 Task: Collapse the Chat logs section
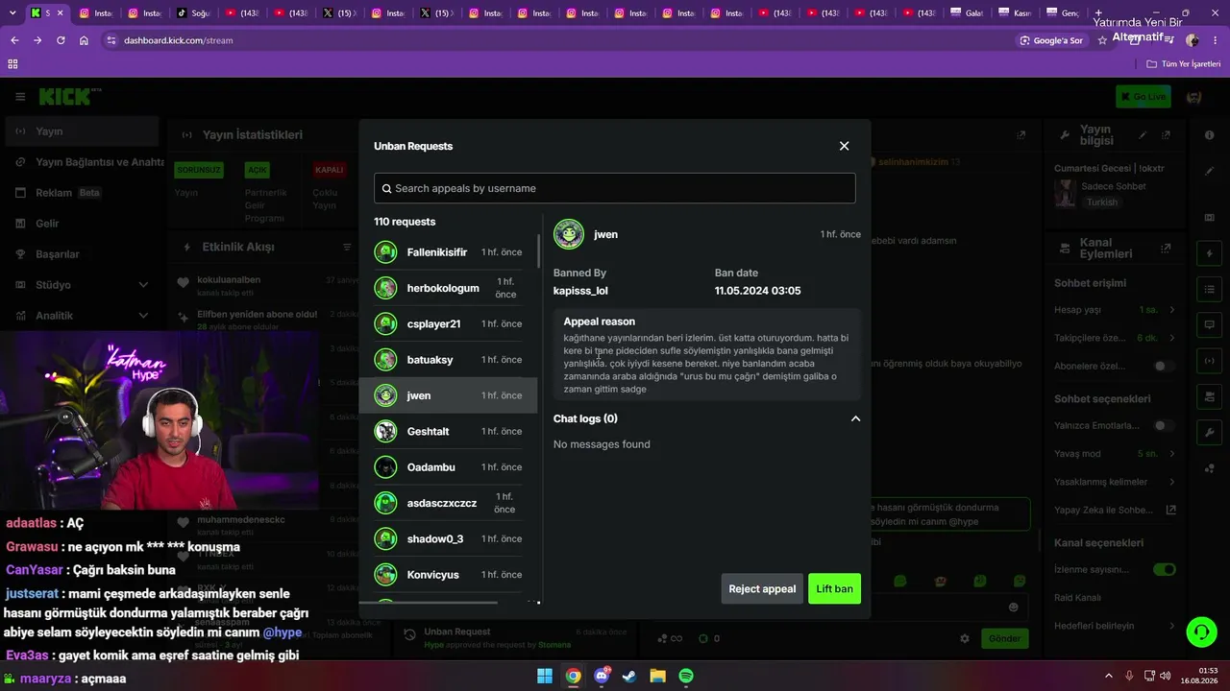[x=855, y=418]
